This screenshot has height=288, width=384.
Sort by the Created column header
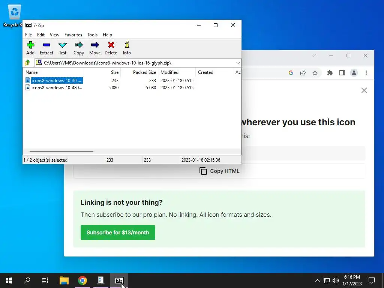pyautogui.click(x=214, y=72)
